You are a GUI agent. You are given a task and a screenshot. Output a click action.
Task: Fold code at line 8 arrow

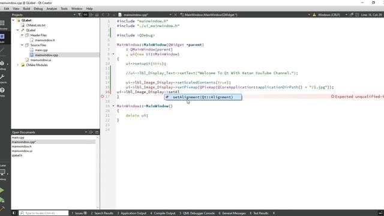pos(113,54)
